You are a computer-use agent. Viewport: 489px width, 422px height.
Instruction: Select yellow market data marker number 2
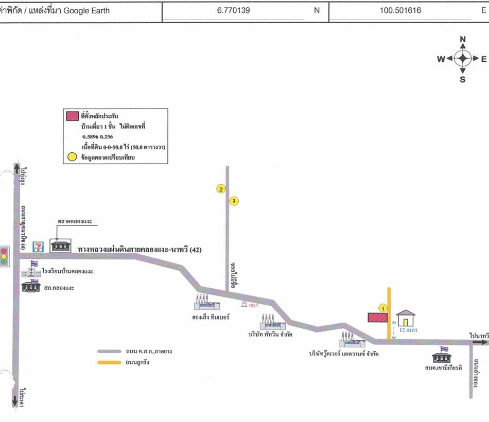tap(221, 189)
